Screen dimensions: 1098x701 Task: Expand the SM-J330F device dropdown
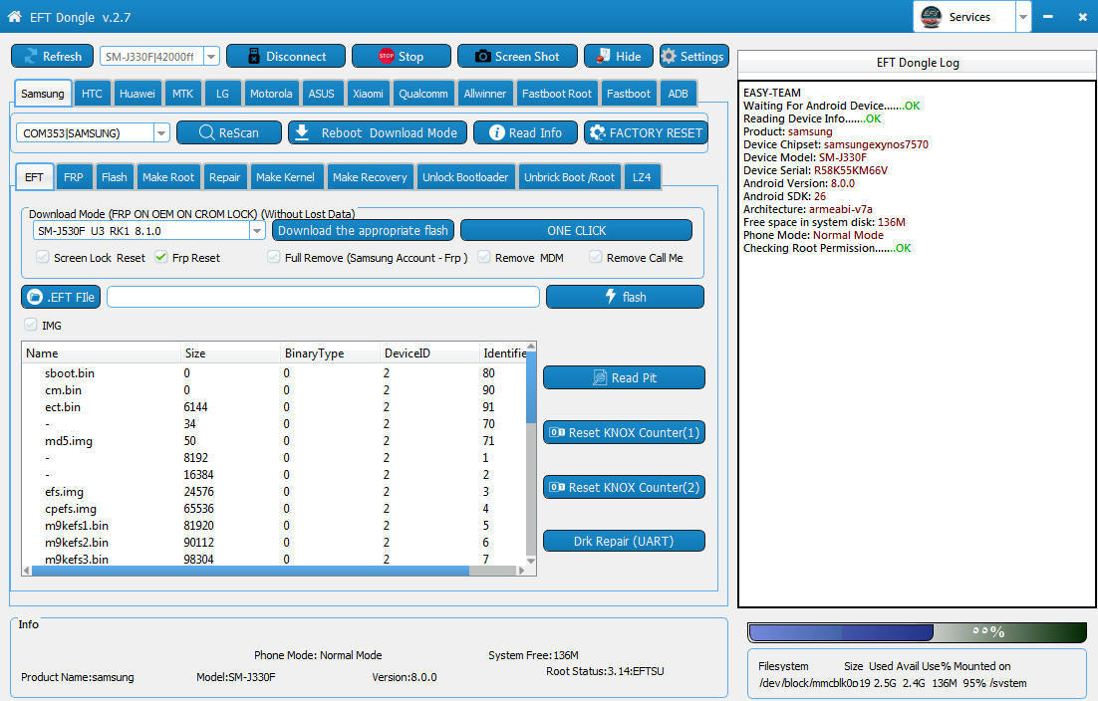(x=211, y=56)
